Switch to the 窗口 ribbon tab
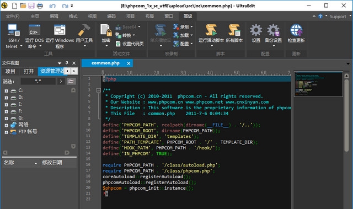Image resolution: width=353 pixels, height=209 pixels. tap(169, 16)
